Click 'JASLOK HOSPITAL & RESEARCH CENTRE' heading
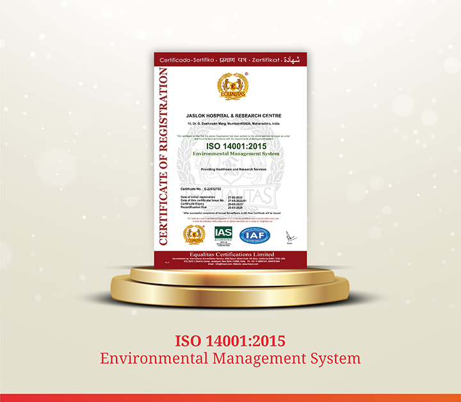The image size is (461, 402). point(234,116)
